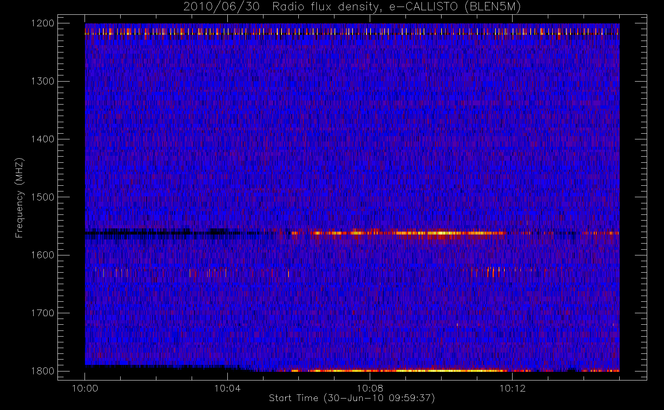
Task: Click the "Start Time (30-Jun-10 09:59:37)" label
Action: (x=352, y=398)
